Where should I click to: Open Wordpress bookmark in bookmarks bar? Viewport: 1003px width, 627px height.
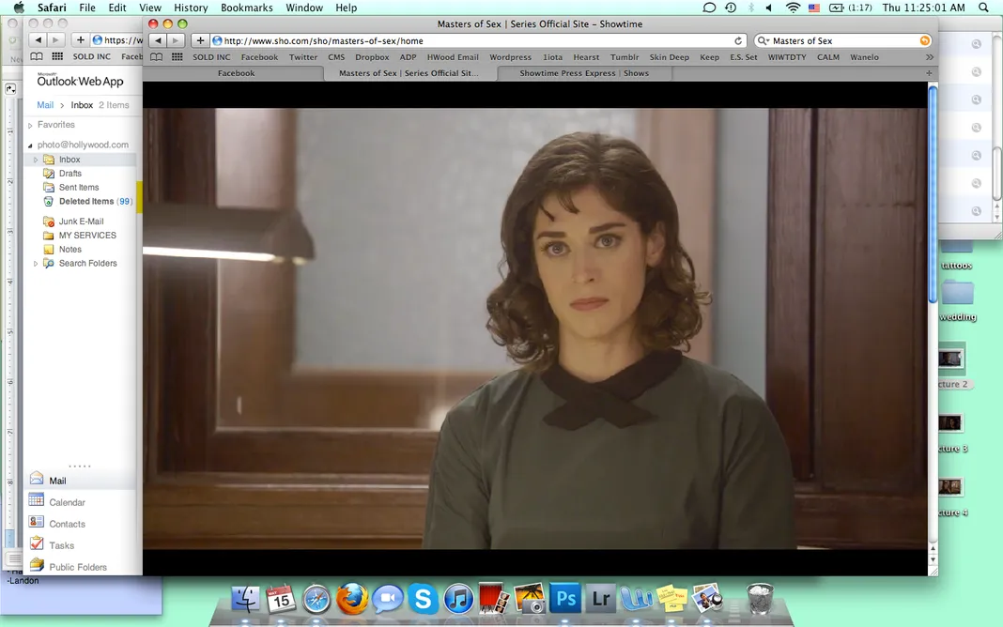coord(511,57)
